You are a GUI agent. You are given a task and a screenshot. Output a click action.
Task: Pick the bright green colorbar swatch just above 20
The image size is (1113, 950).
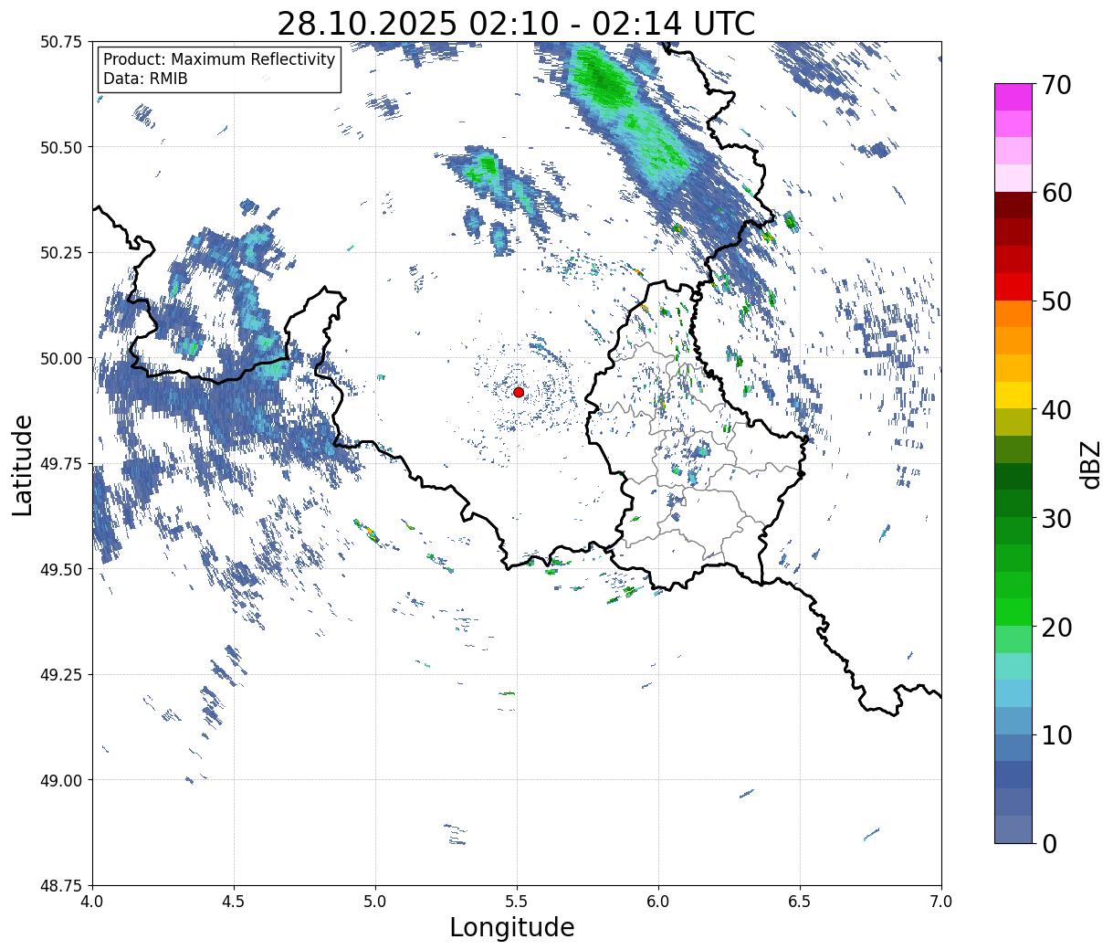click(x=1013, y=612)
